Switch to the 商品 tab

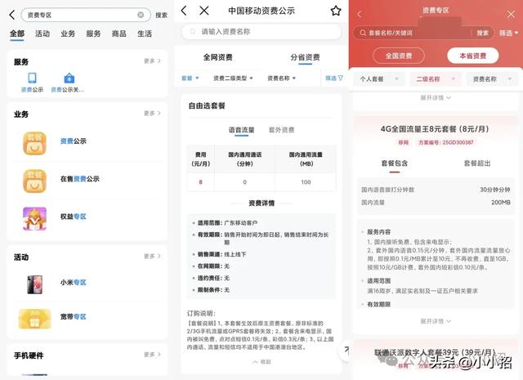pos(118,34)
